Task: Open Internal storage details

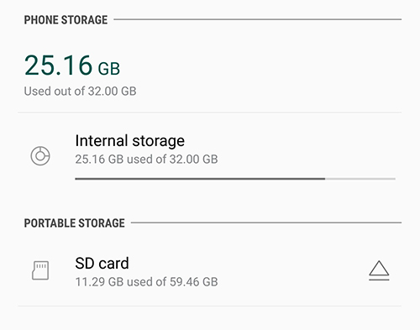Action: tap(210, 155)
